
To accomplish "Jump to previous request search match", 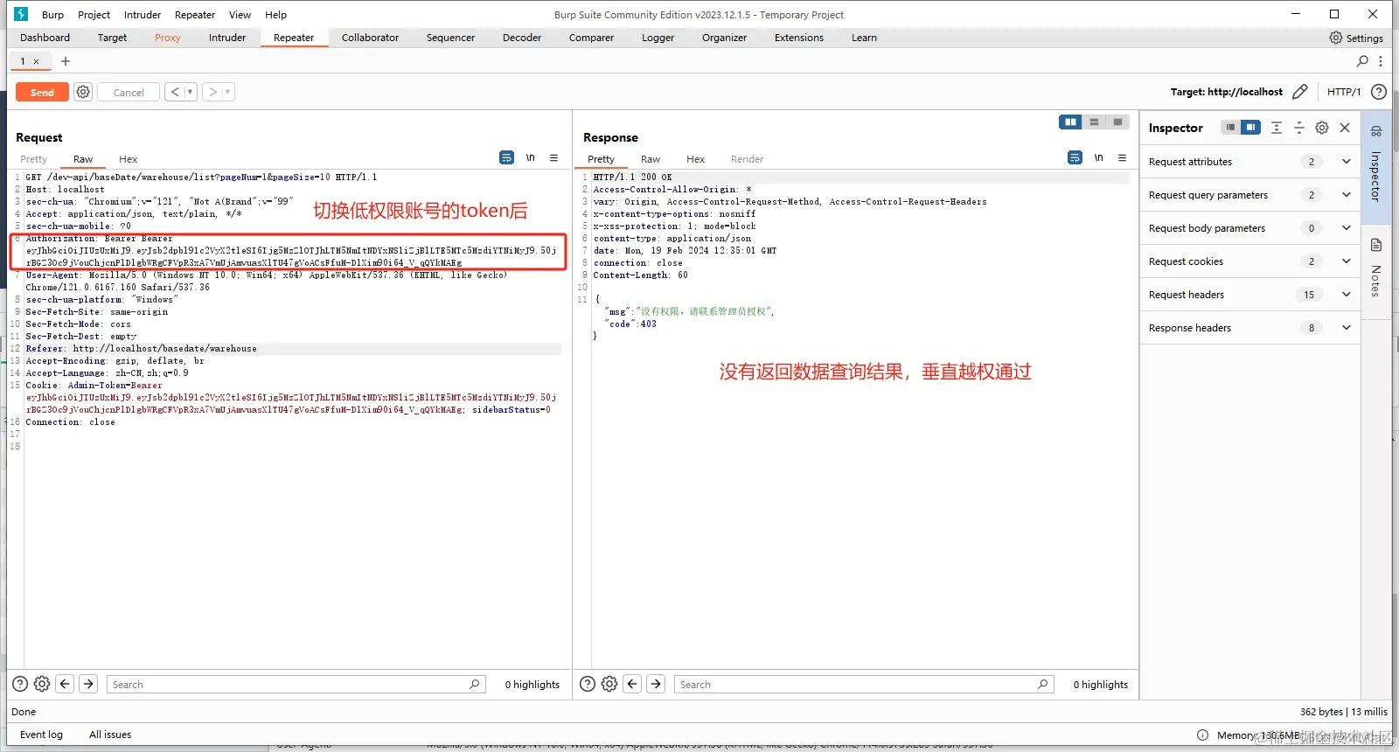I will [65, 684].
